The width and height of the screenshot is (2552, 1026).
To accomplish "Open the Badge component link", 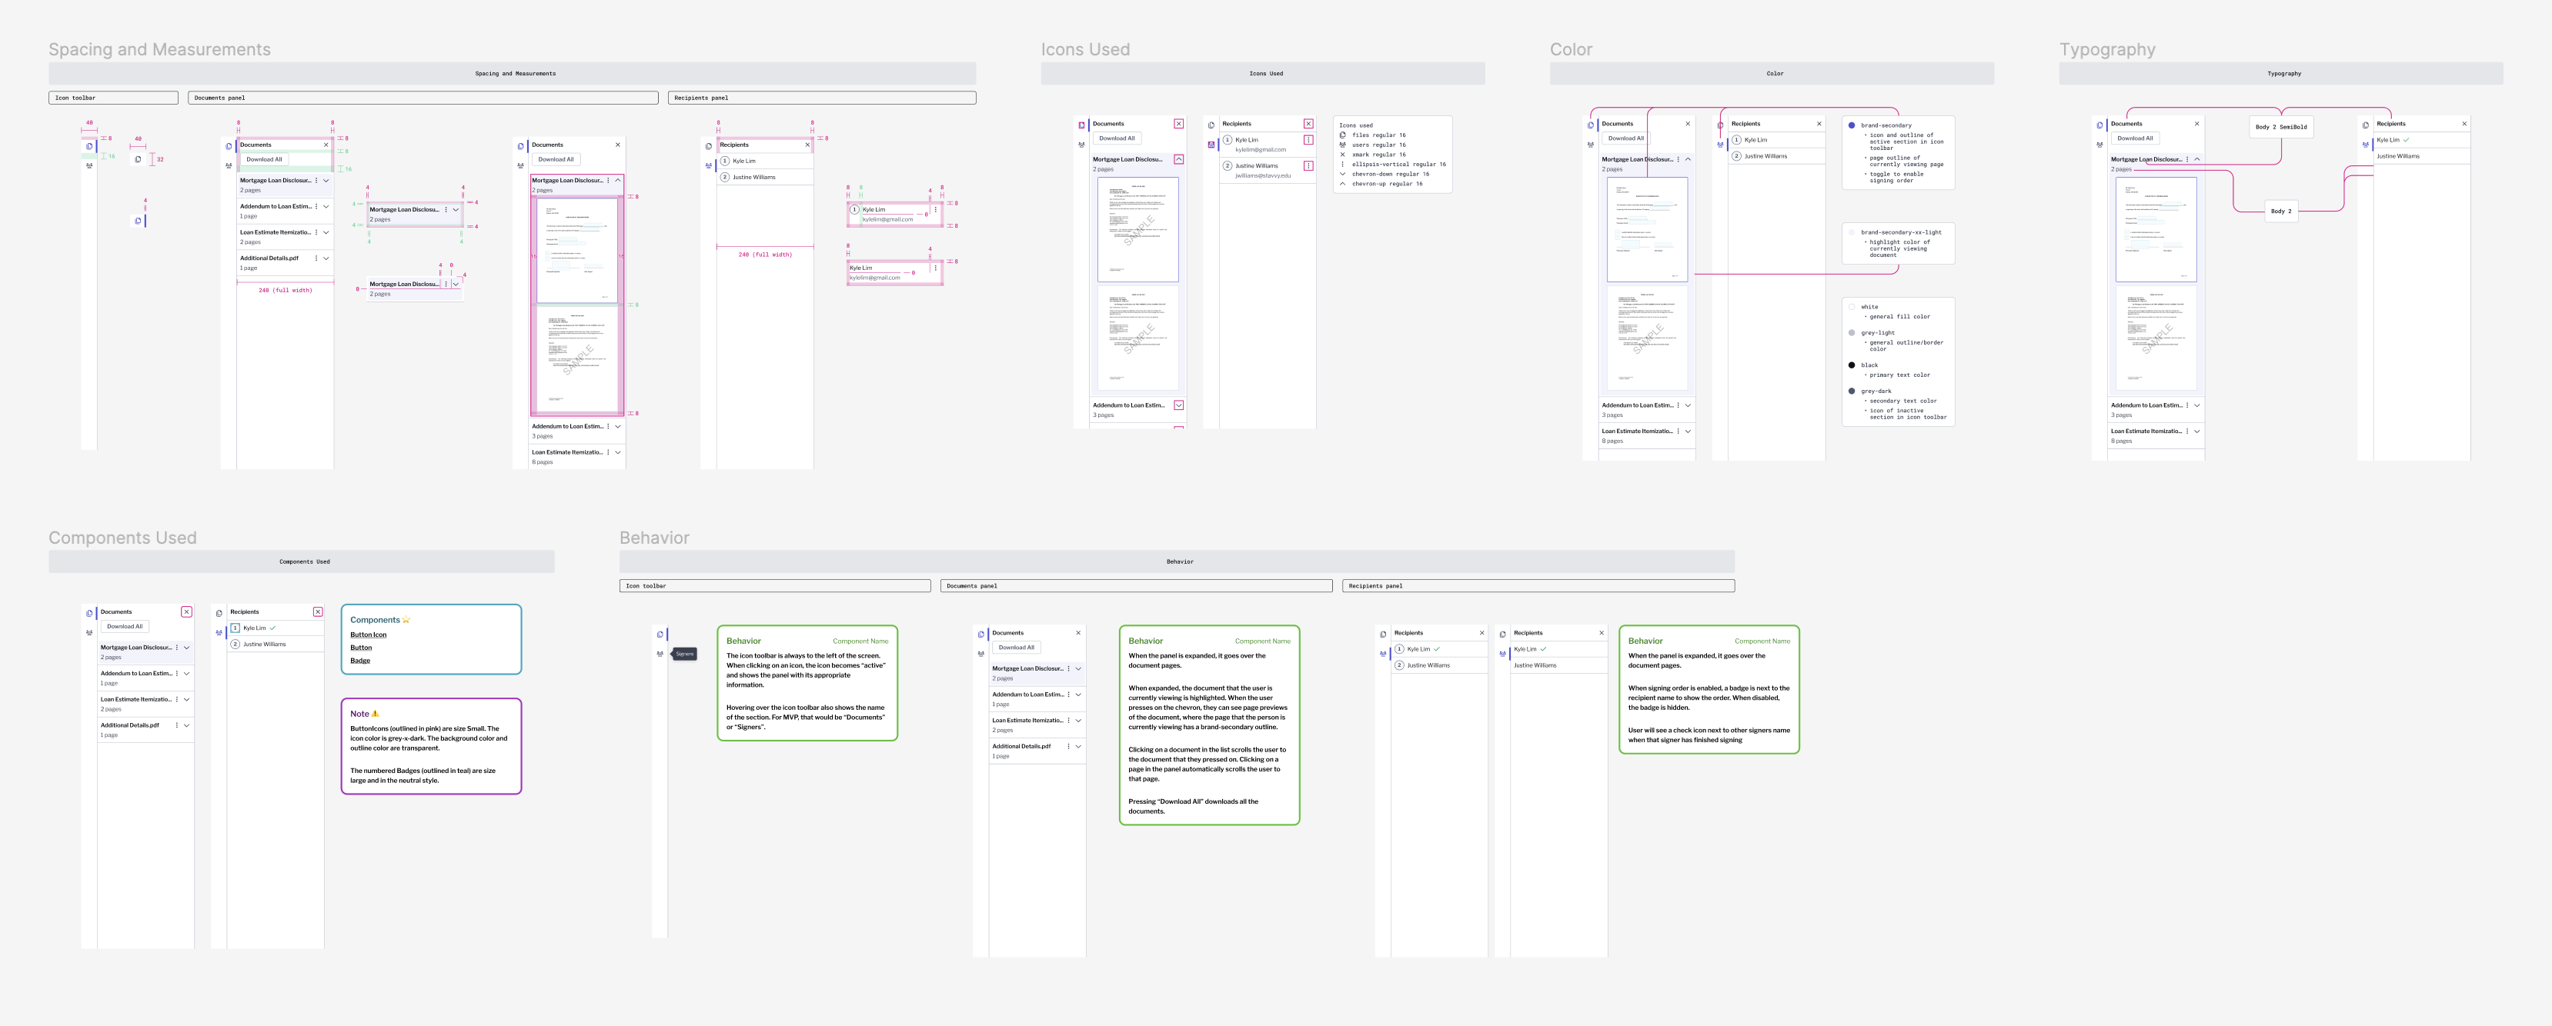I will 359,661.
